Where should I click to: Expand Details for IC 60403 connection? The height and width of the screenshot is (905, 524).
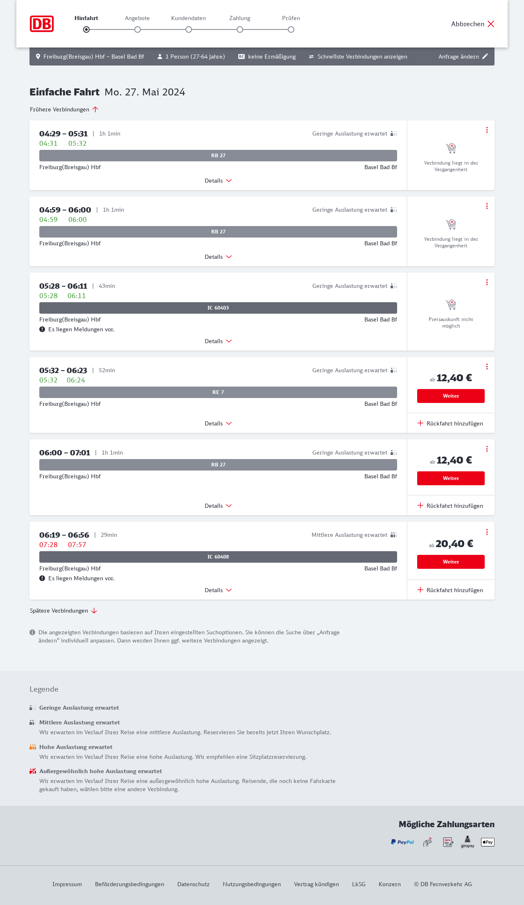[218, 341]
